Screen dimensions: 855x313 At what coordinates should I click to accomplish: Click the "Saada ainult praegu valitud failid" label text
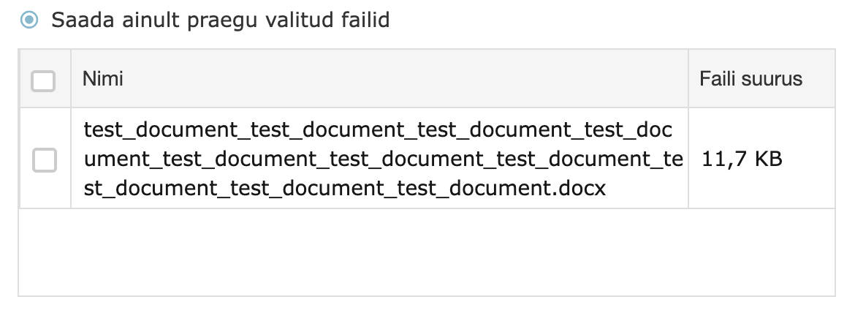pyautogui.click(x=220, y=20)
